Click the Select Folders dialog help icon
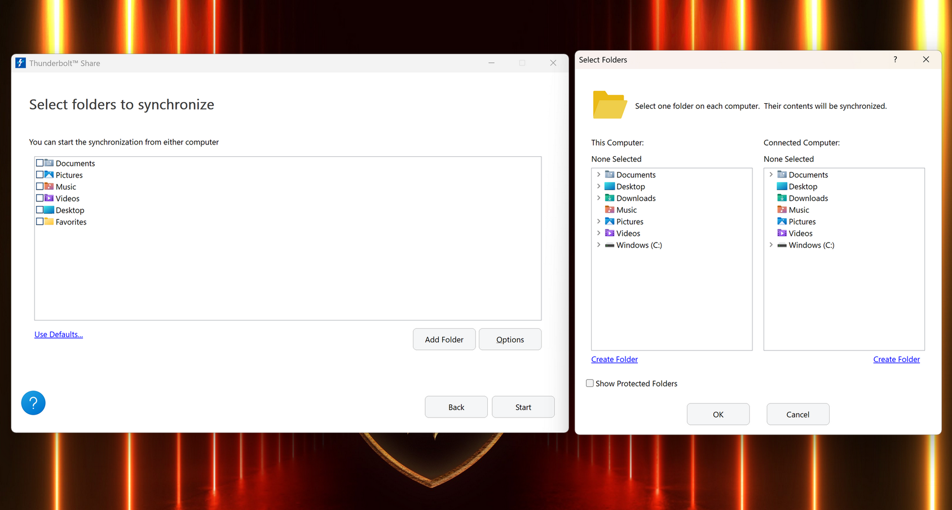The image size is (952, 510). tap(895, 59)
